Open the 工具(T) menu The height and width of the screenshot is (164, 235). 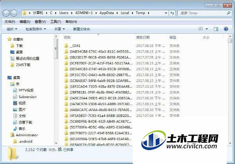[56, 22]
